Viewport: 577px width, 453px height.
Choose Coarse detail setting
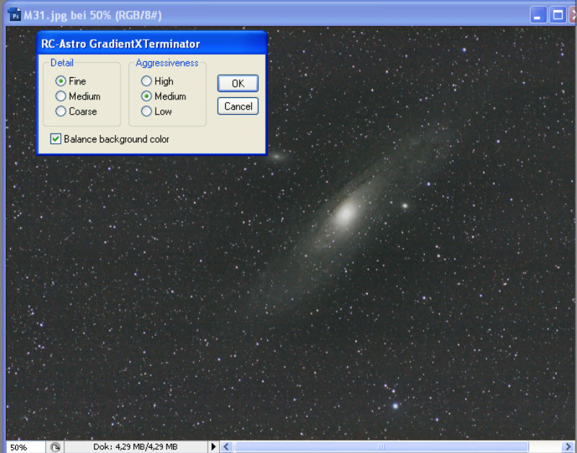61,112
